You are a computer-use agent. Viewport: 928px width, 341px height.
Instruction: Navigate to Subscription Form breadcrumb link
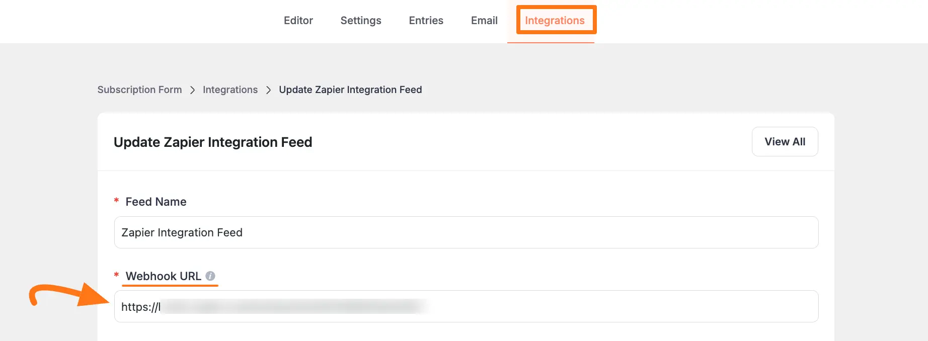[139, 90]
